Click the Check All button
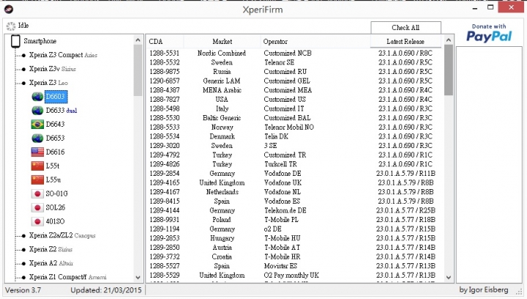The width and height of the screenshot is (527, 299). pyautogui.click(x=405, y=28)
